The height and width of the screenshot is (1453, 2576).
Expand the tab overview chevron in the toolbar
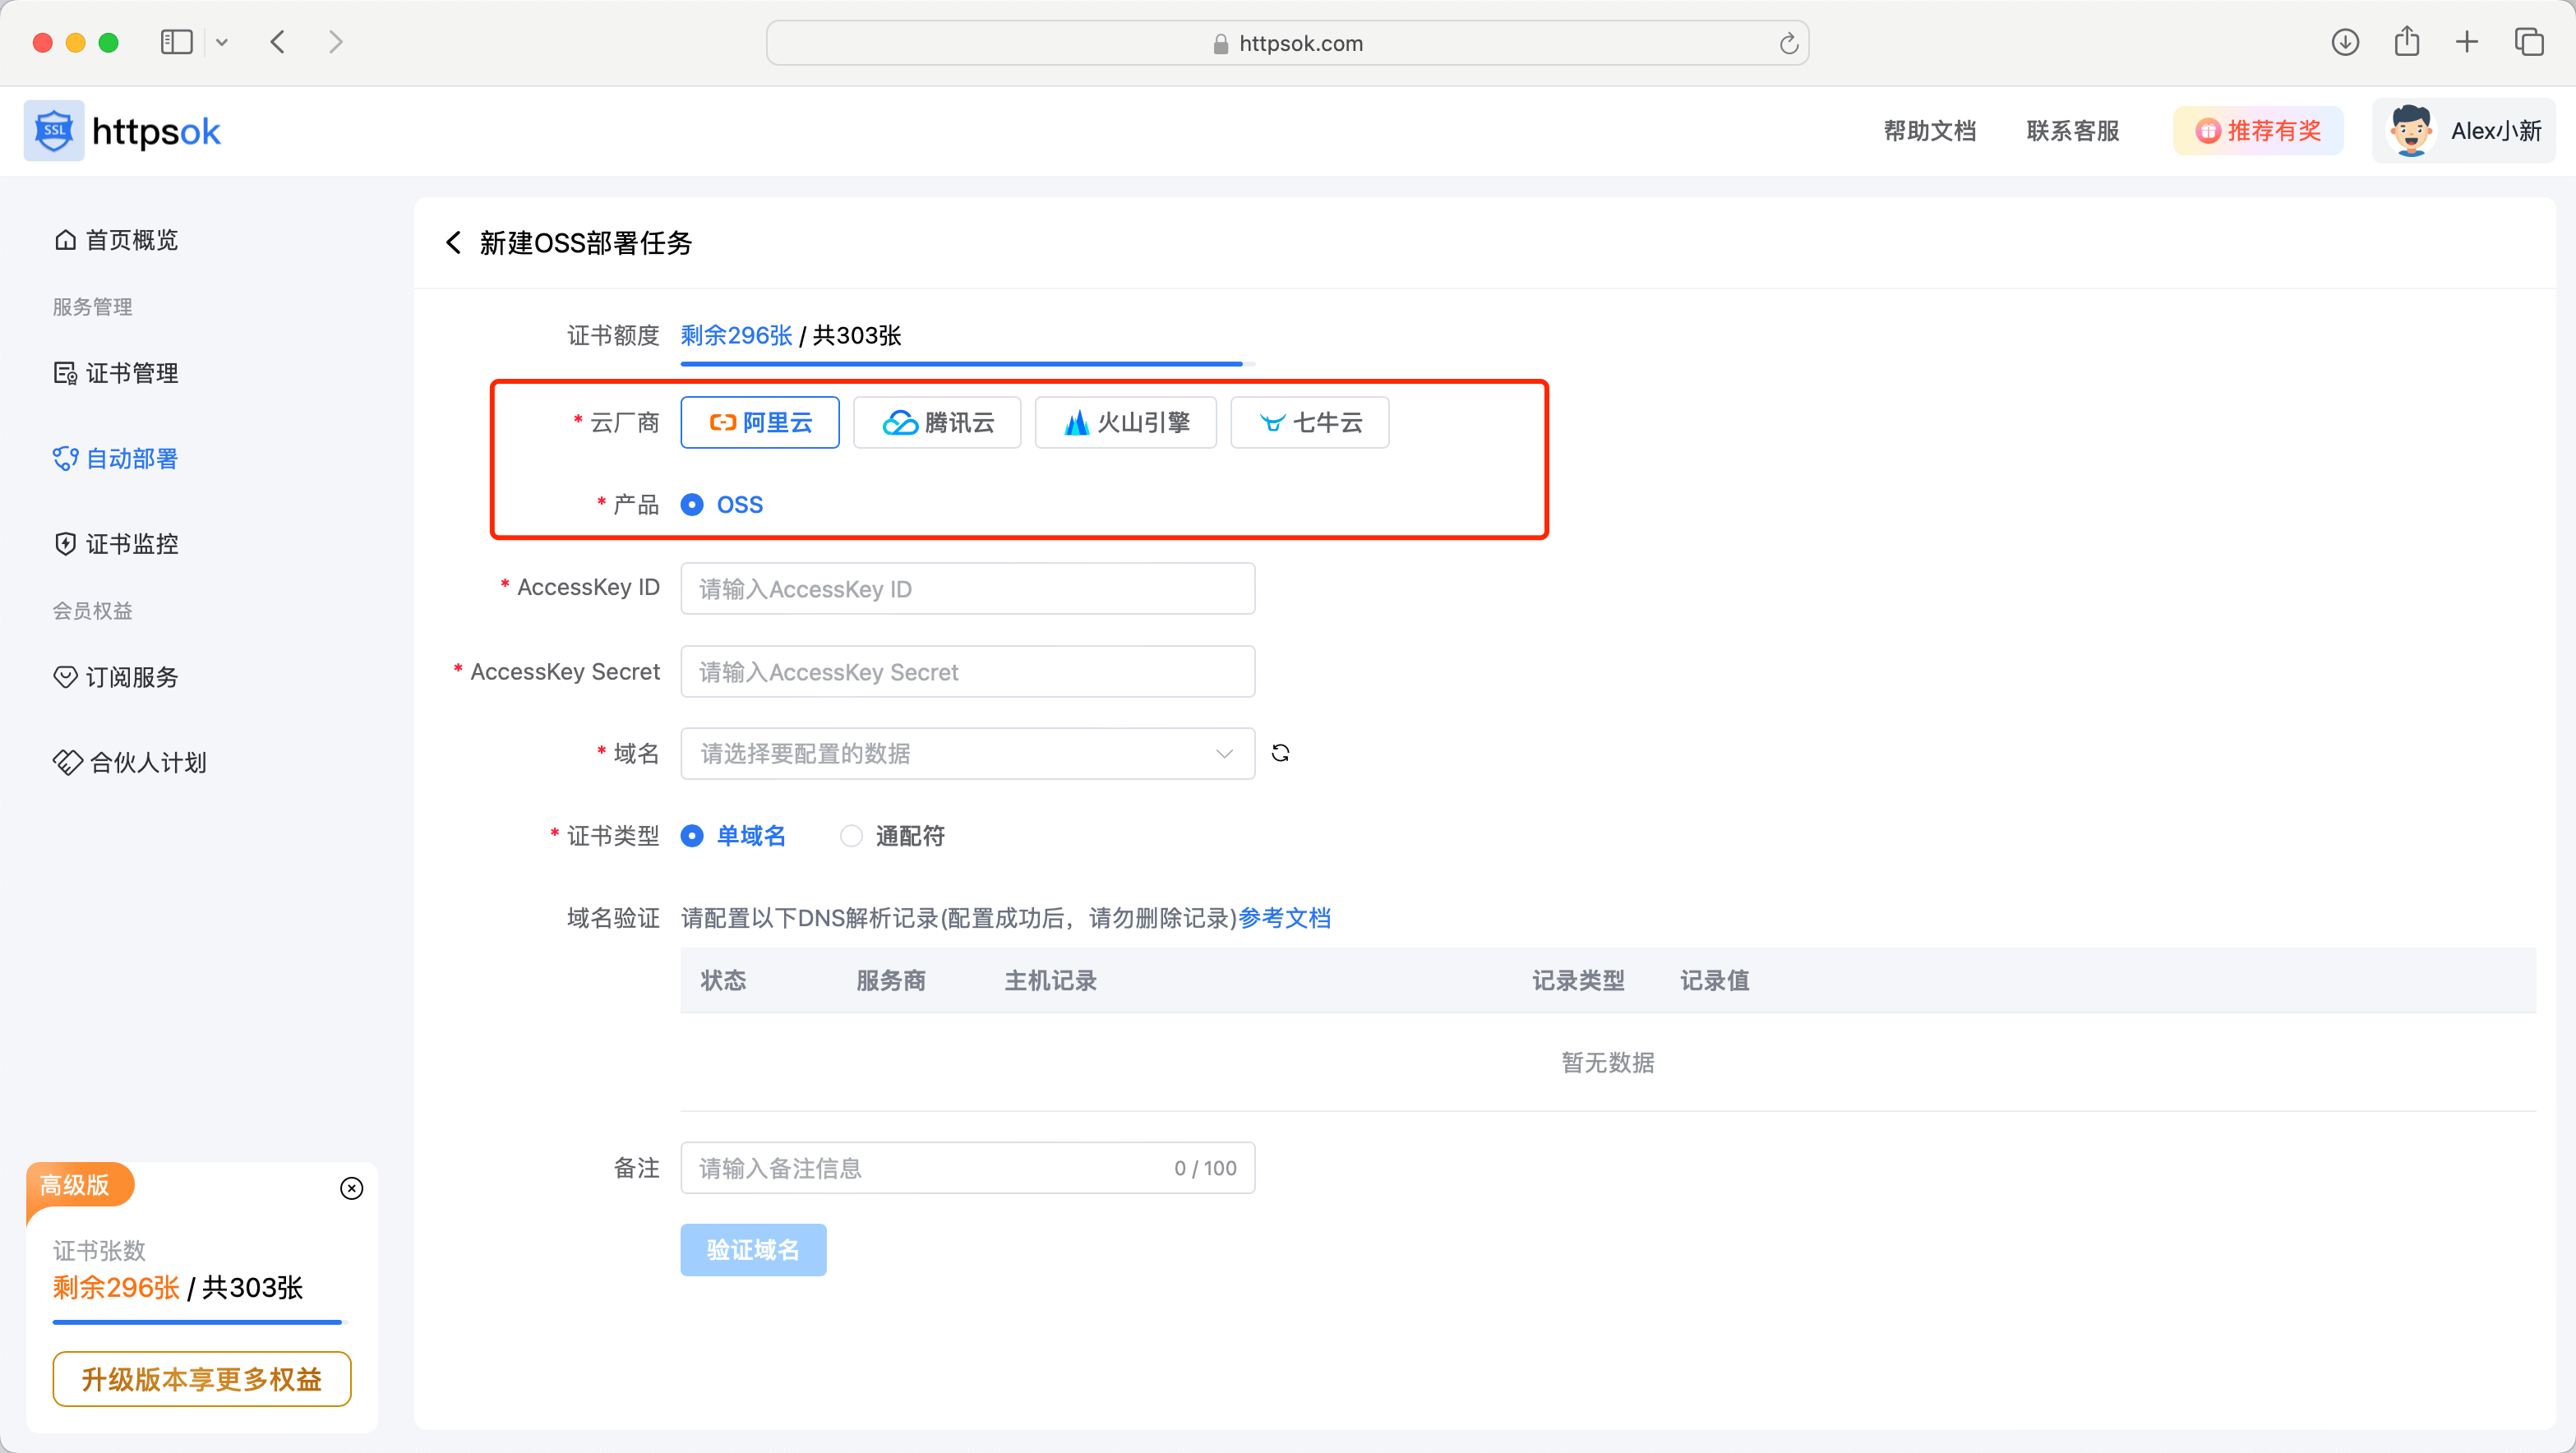(222, 42)
